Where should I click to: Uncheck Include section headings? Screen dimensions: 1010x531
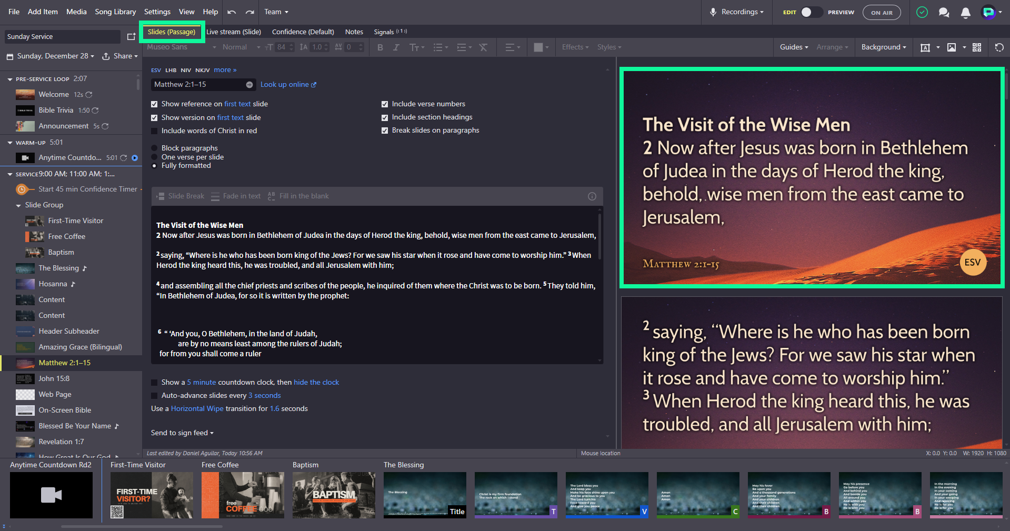tap(385, 117)
